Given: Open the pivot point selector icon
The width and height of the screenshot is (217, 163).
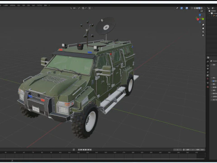Looking at the screenshot, I should pyautogui.click(x=79, y=8).
